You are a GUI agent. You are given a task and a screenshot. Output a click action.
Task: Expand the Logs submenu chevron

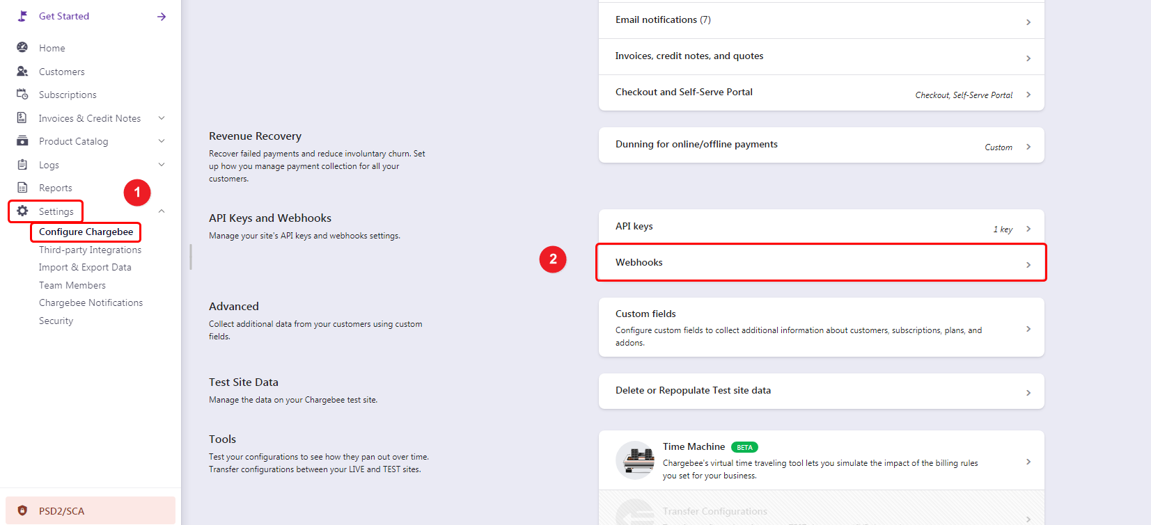coord(162,164)
